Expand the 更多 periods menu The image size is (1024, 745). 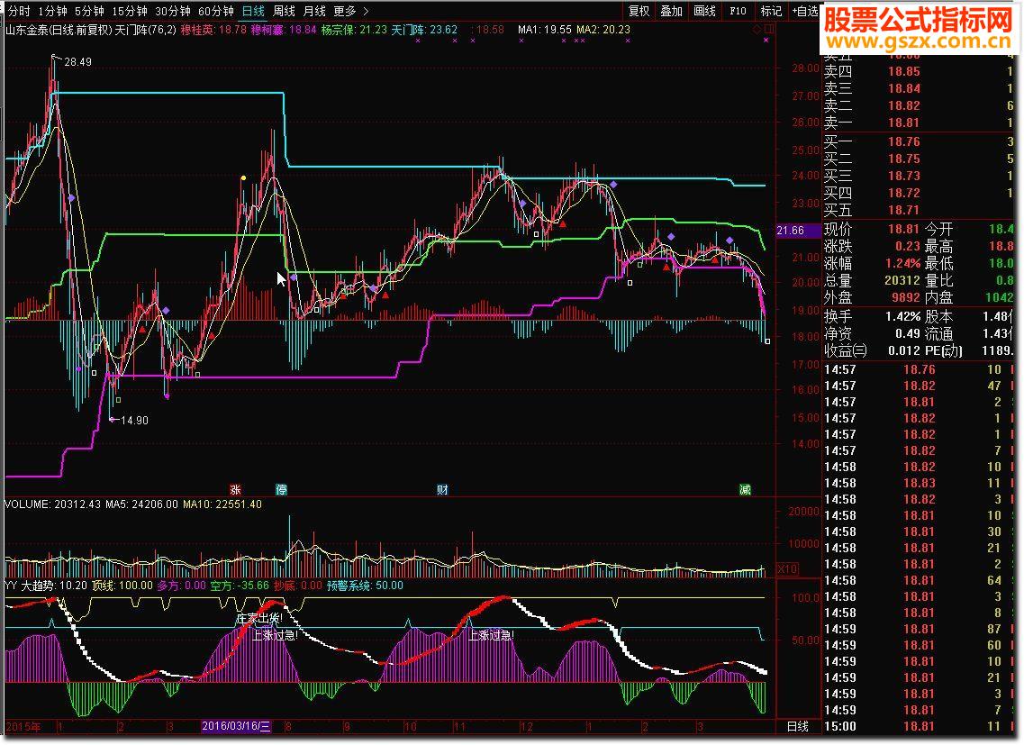click(350, 11)
